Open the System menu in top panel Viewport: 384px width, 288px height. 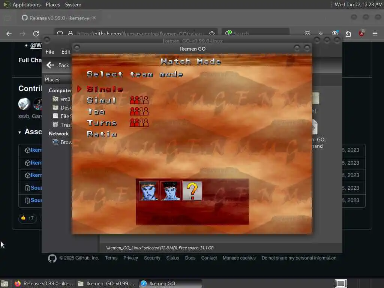[73, 4]
